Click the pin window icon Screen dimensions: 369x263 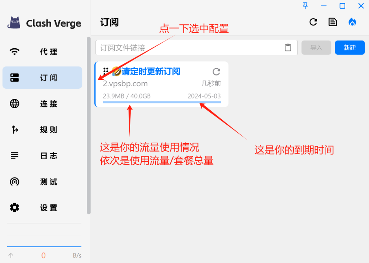point(305,6)
